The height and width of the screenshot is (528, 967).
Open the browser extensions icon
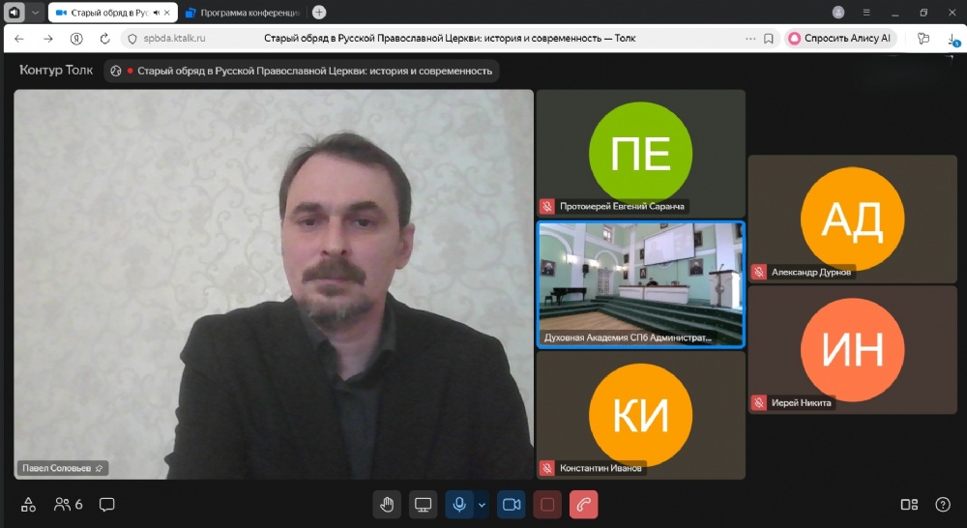coord(923,39)
